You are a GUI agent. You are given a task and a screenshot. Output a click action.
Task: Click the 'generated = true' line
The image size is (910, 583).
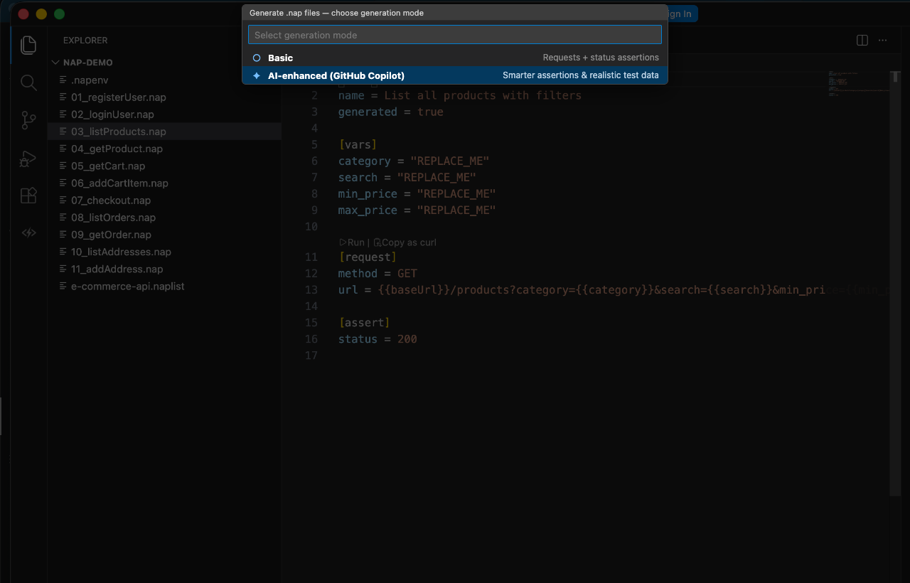point(390,112)
